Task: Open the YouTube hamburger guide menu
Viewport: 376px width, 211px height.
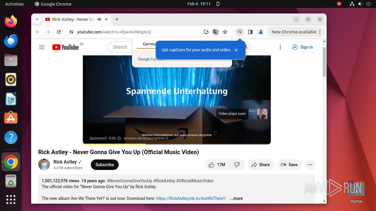Action: [x=42, y=47]
